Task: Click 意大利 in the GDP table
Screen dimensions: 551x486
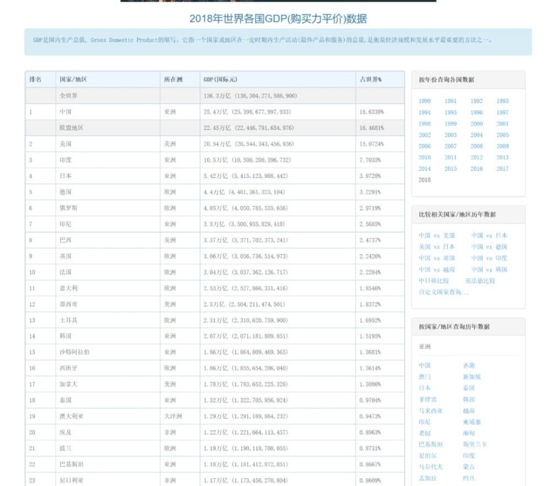Action: 68,288
